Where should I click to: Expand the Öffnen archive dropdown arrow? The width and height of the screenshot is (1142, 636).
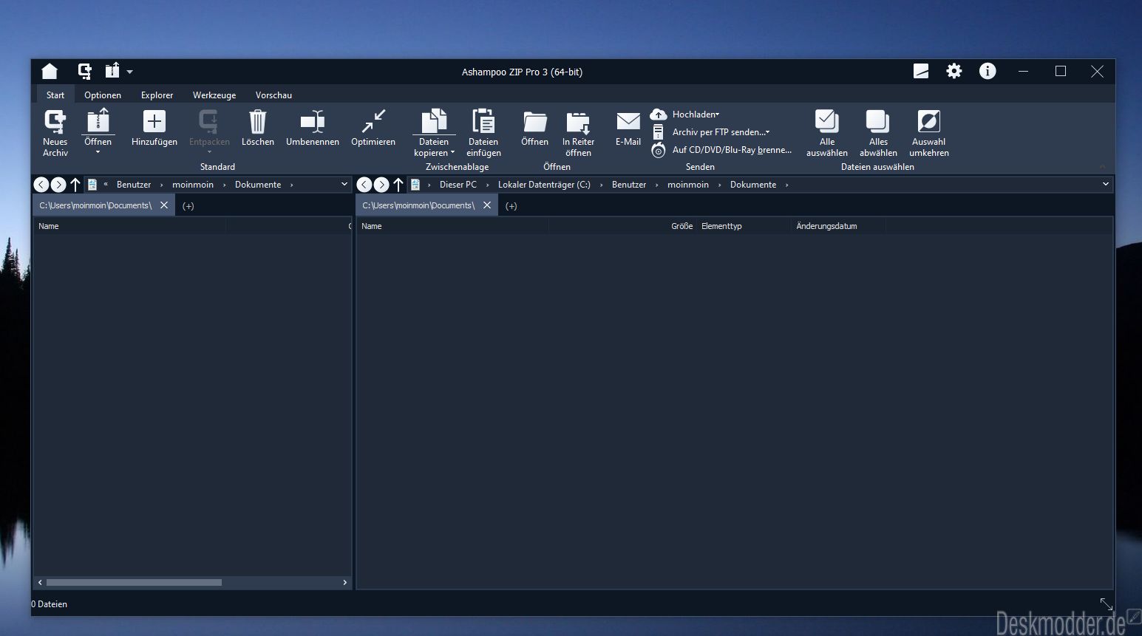coord(98,152)
